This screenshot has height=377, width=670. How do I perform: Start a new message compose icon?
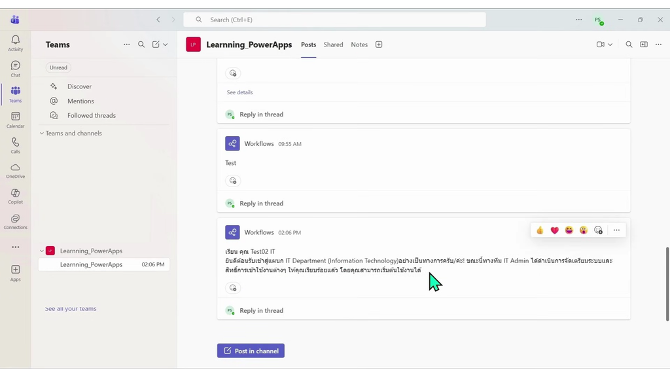point(156,45)
